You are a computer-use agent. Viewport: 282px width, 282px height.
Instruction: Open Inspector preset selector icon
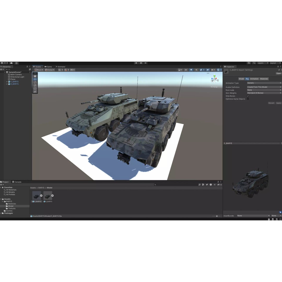(x=279, y=70)
